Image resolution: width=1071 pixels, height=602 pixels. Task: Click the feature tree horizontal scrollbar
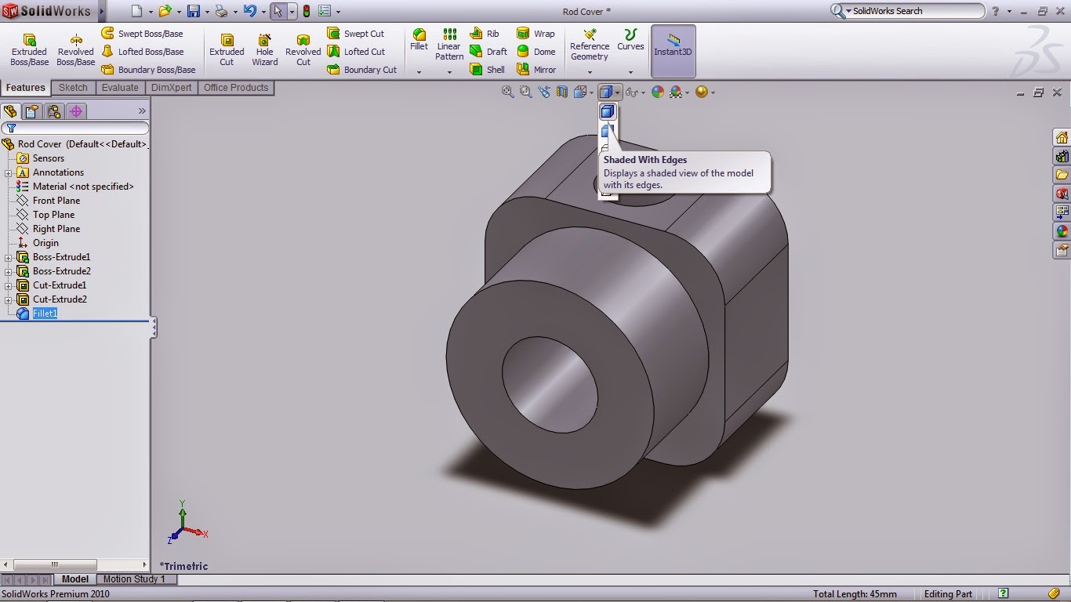75,564
